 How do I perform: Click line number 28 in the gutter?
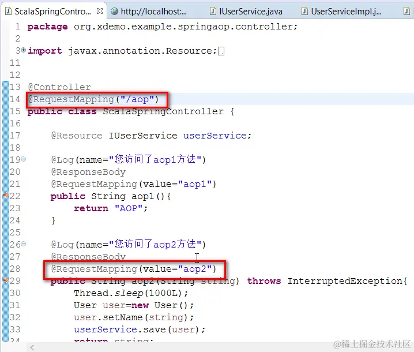(15, 269)
